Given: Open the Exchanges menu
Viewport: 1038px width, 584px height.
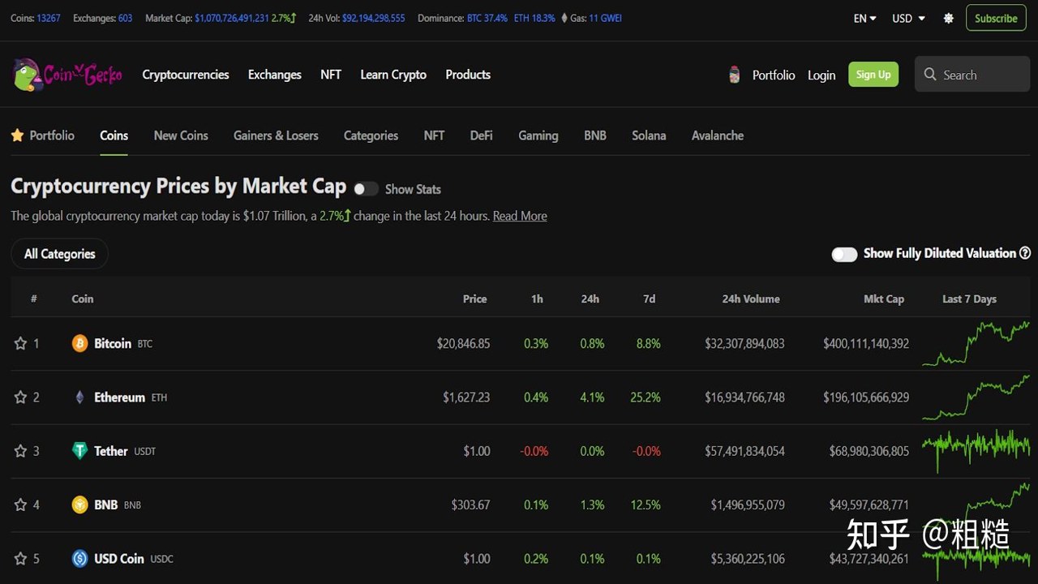Looking at the screenshot, I should click(x=275, y=75).
